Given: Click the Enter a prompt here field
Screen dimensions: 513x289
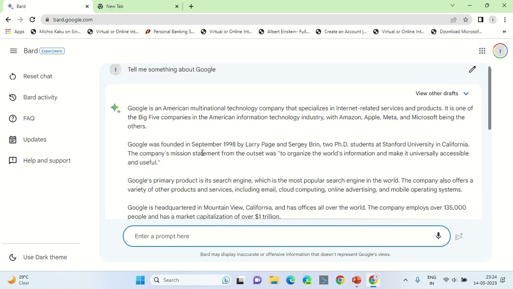Looking at the screenshot, I should click(x=287, y=236).
